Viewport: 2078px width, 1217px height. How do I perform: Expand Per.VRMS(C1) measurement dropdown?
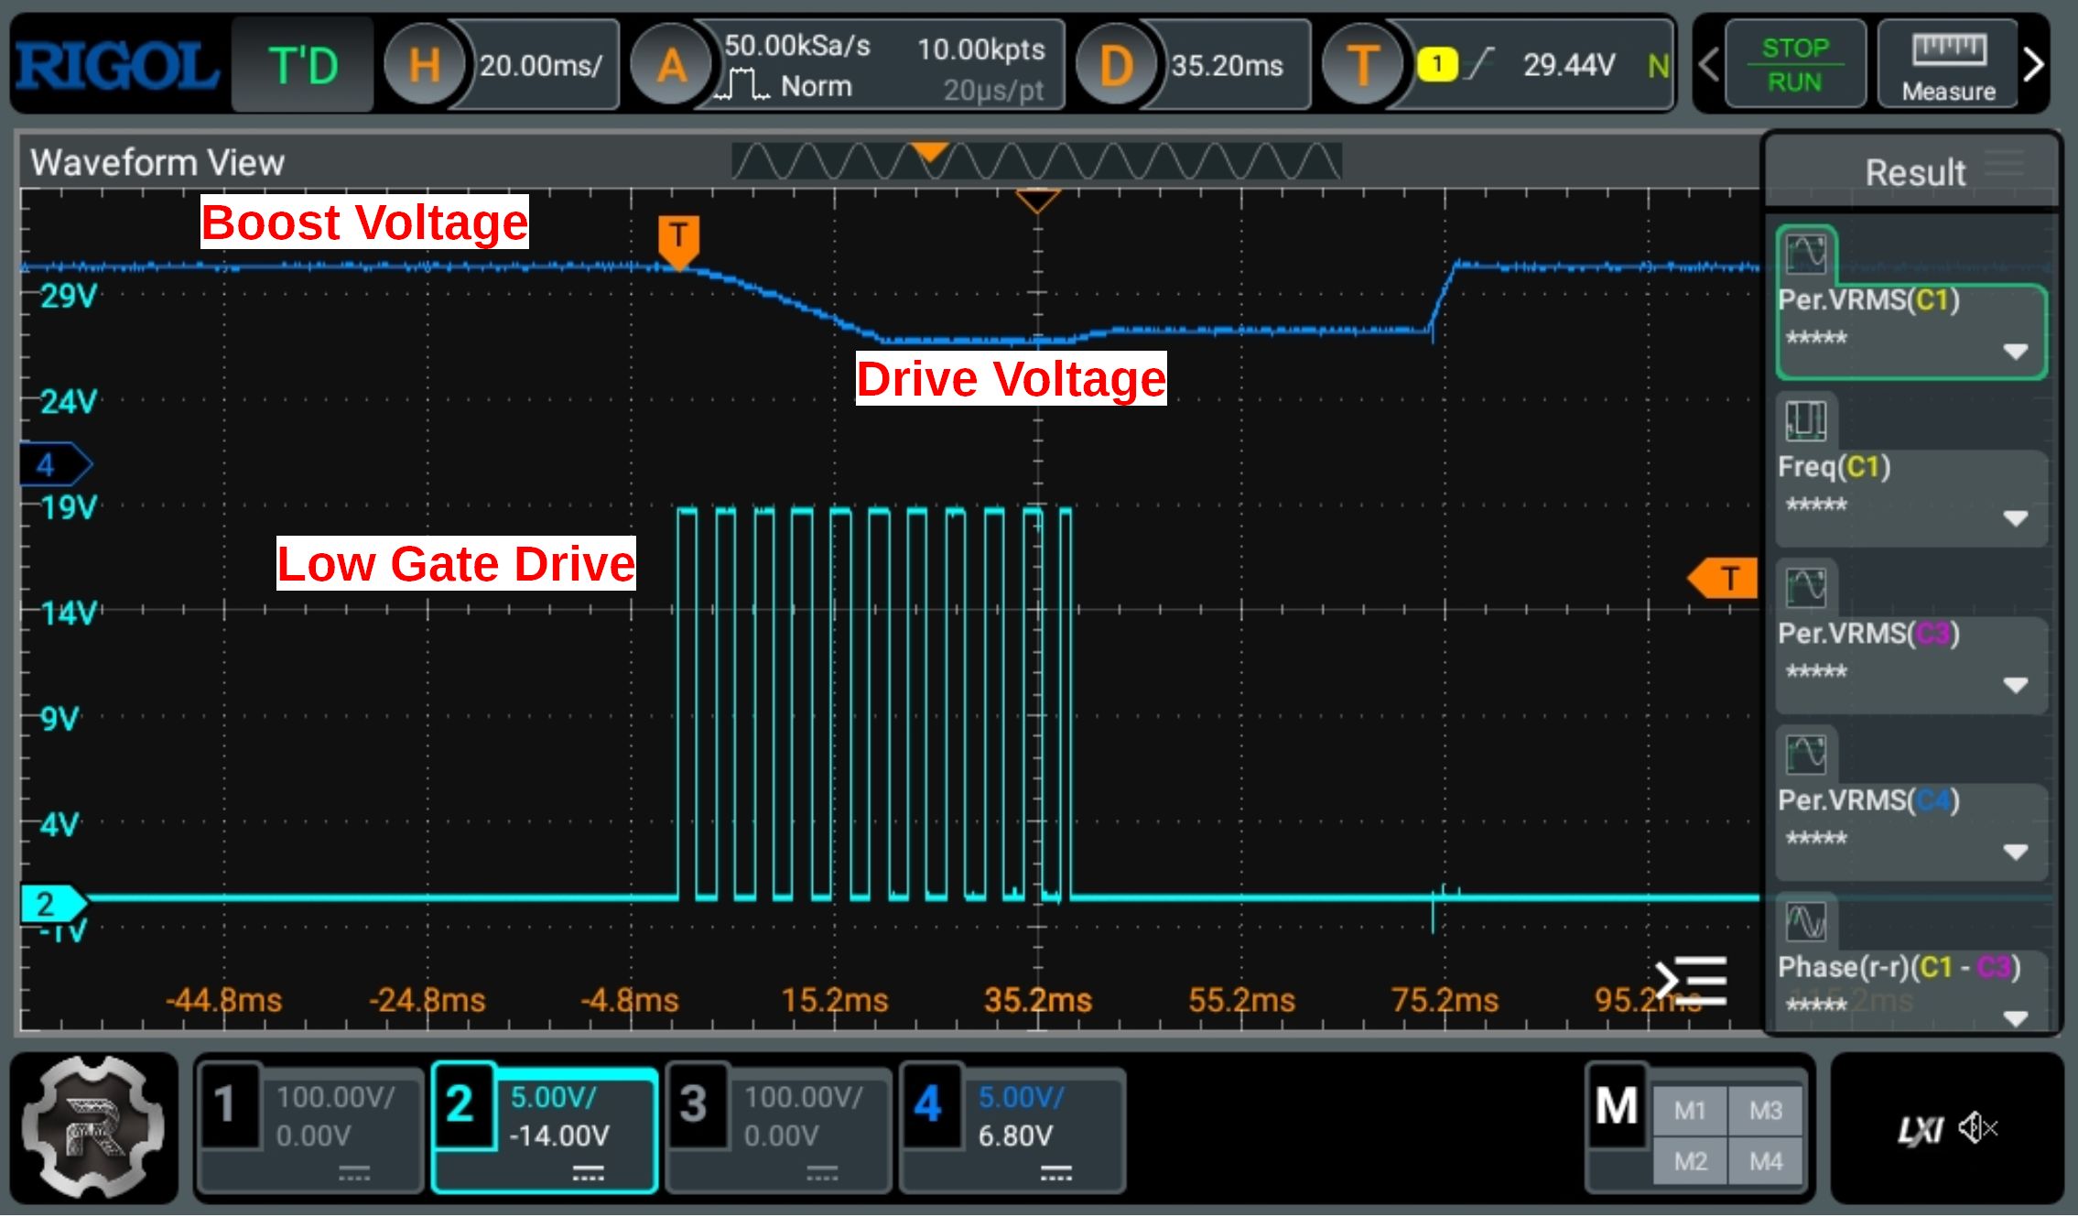(2015, 352)
